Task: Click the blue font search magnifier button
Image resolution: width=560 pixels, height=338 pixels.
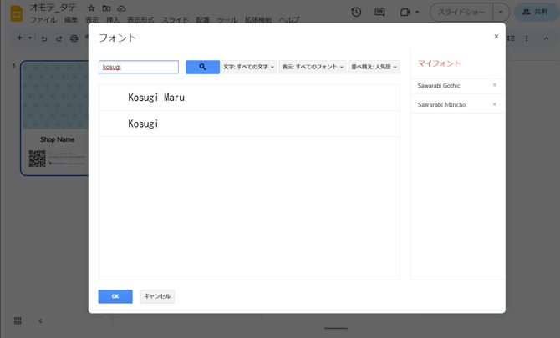Action: click(x=202, y=67)
